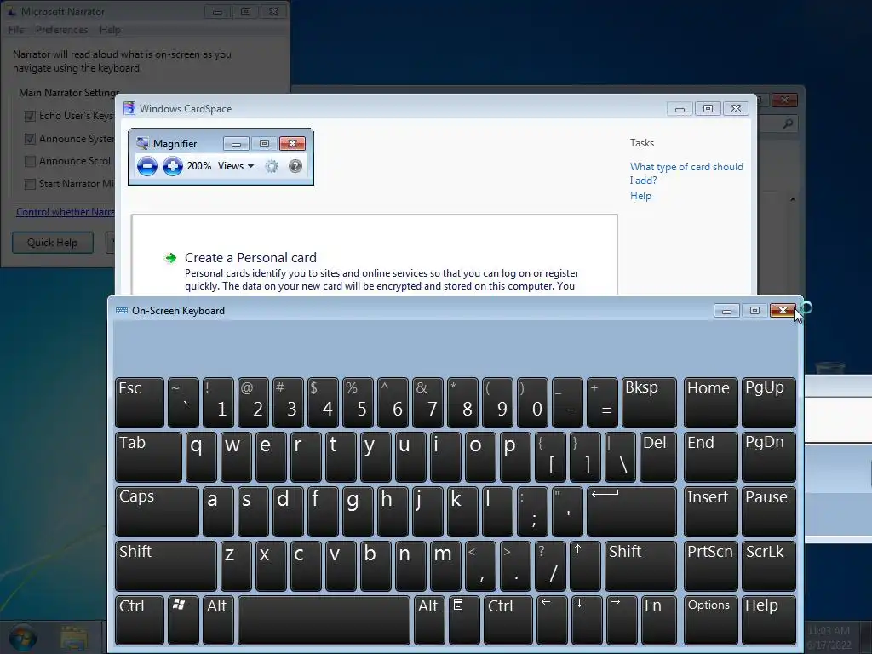This screenshot has width=872, height=654.
Task: Click the On-Screen Keyboard title bar icon
Action: [x=122, y=310]
